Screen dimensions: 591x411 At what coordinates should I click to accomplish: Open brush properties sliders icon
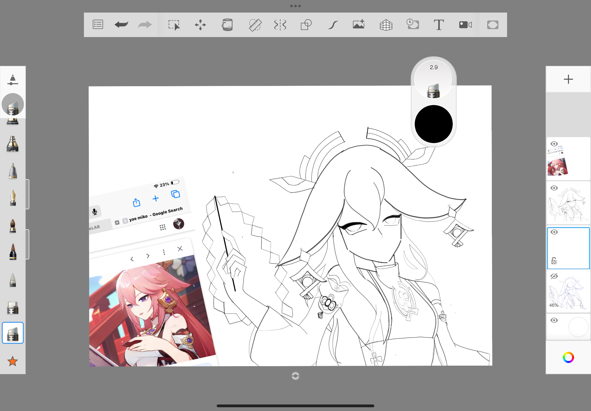13,80
